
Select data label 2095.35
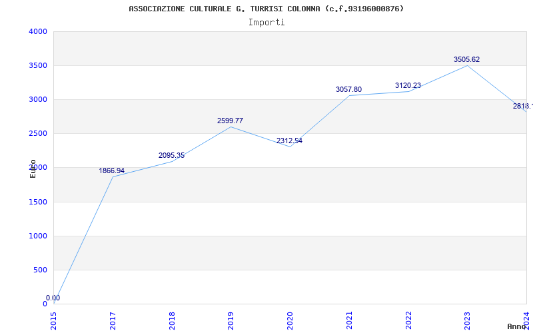(x=171, y=155)
